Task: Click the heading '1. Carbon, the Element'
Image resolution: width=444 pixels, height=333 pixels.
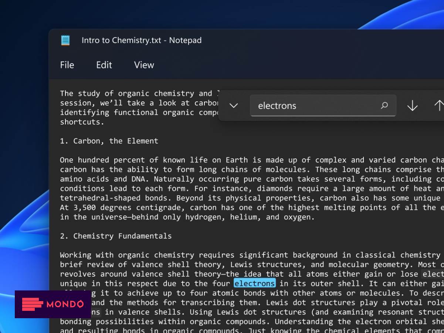Action: (109, 141)
